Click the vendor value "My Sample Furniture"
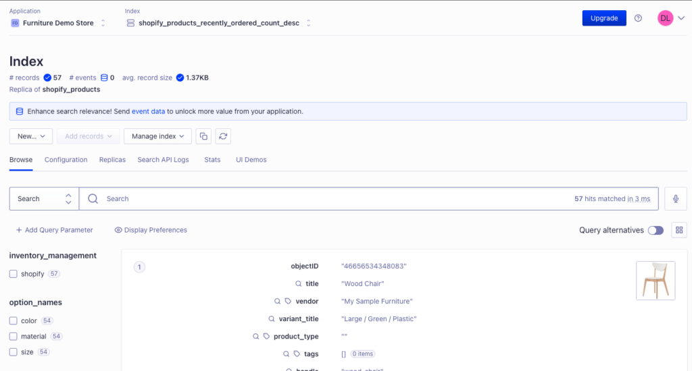Screen dimensions: 692x371 (x=377, y=302)
